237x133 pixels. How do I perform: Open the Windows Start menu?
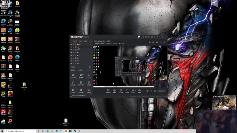click(2, 131)
